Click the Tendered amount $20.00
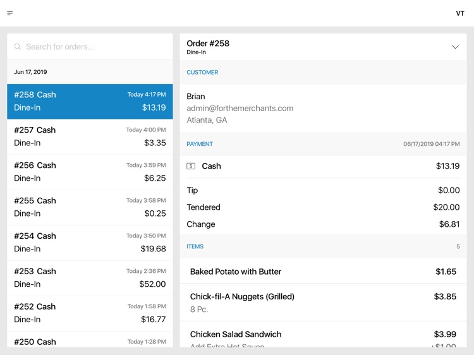Viewport: 474px width, 355px height. [x=446, y=207]
